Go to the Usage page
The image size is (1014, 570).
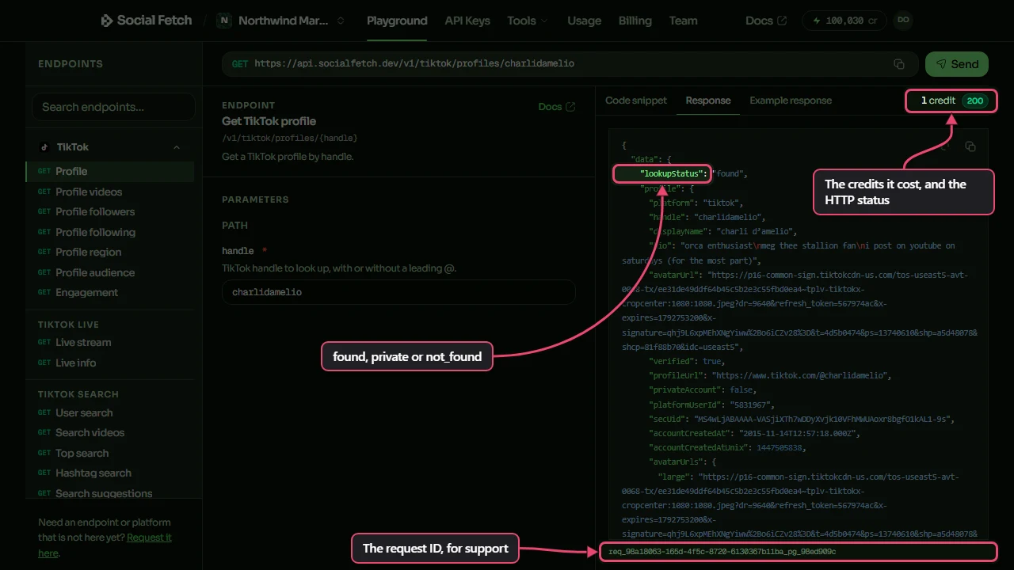pos(585,21)
